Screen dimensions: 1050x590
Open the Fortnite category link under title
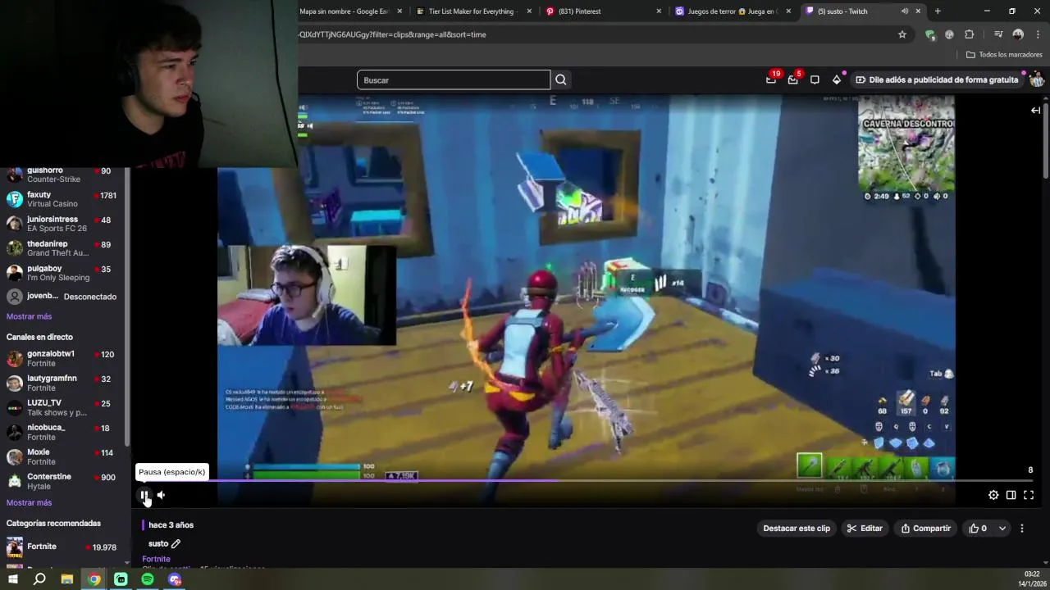pyautogui.click(x=156, y=559)
